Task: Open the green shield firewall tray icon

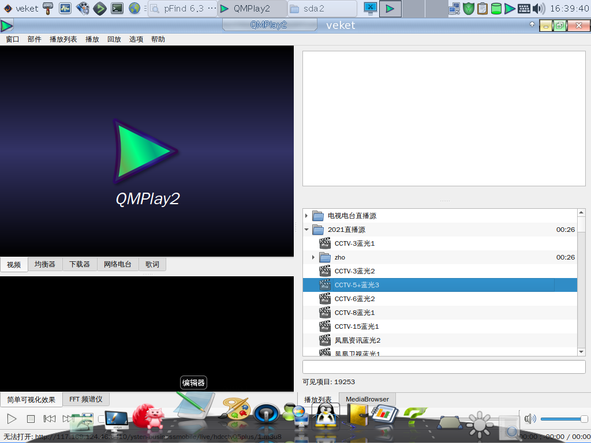Action: click(469, 8)
